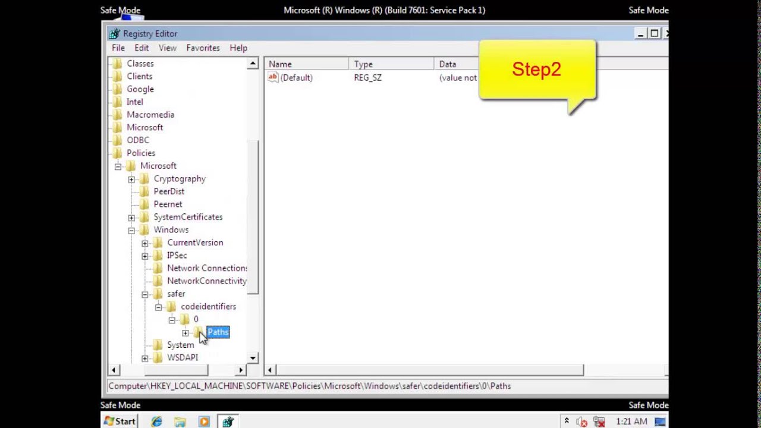This screenshot has height=428, width=761.
Task: Select the Clients key
Action: [139, 76]
